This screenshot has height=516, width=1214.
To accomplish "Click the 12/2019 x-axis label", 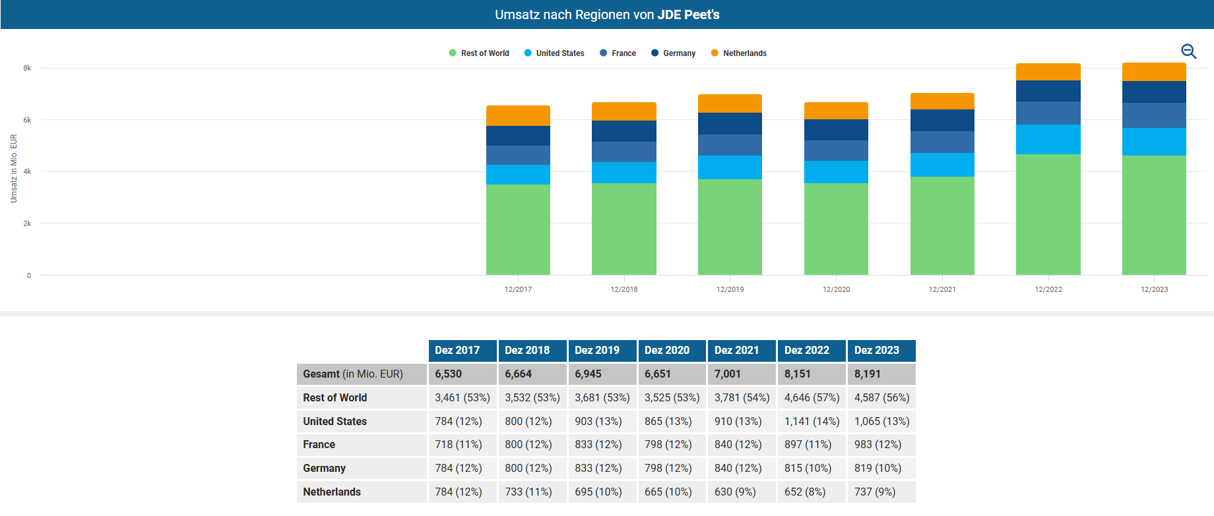I will [x=730, y=289].
